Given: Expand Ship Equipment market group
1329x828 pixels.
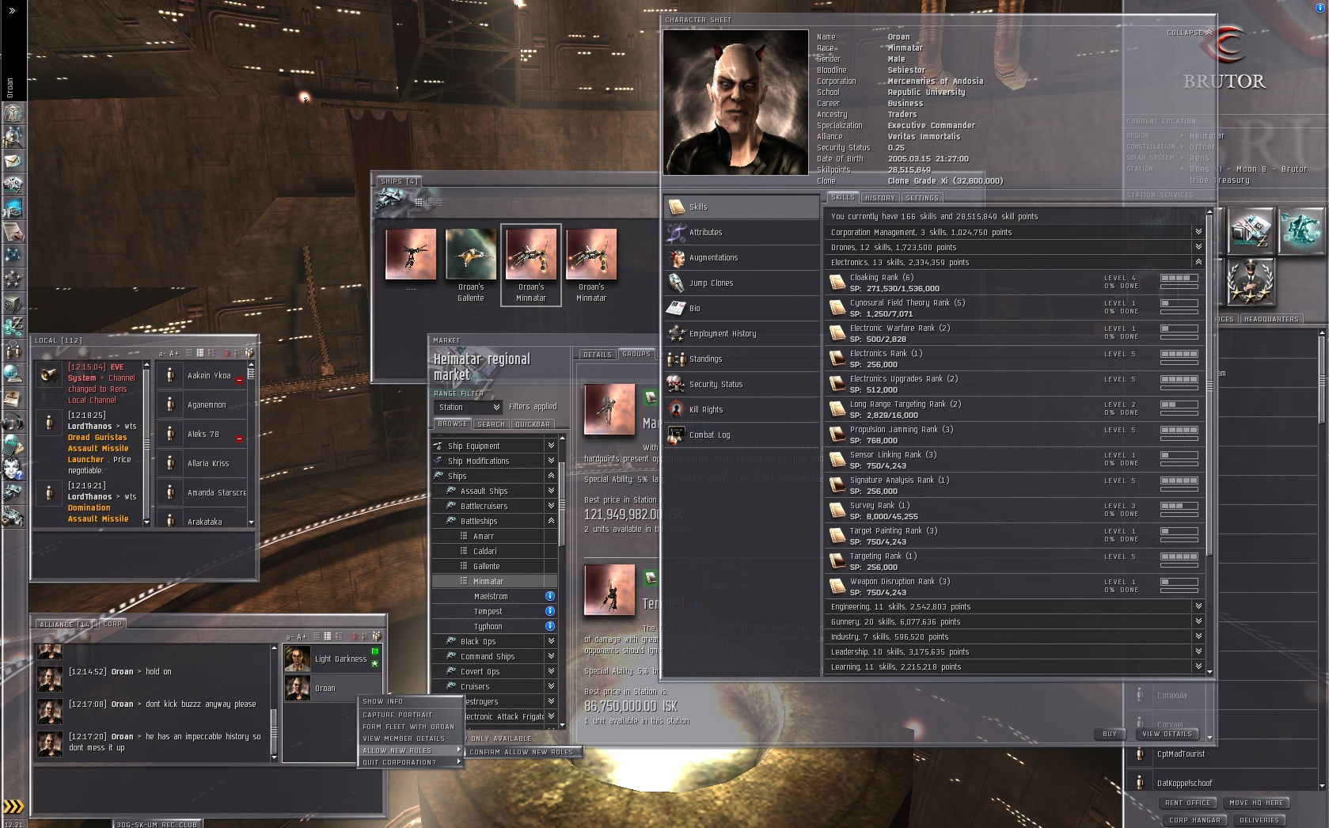Looking at the screenshot, I should [x=551, y=446].
